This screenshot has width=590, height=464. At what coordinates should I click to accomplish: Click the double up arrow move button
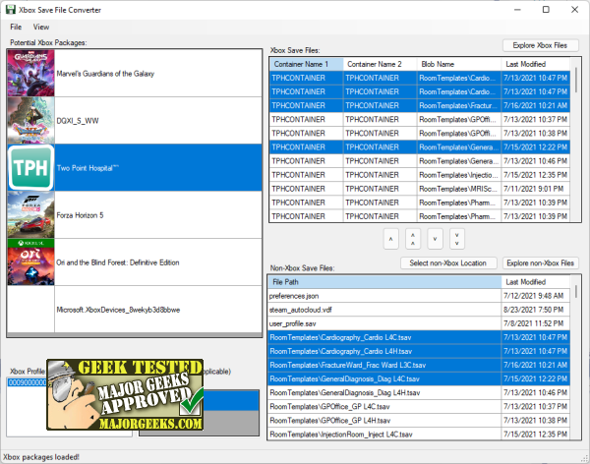413,239
